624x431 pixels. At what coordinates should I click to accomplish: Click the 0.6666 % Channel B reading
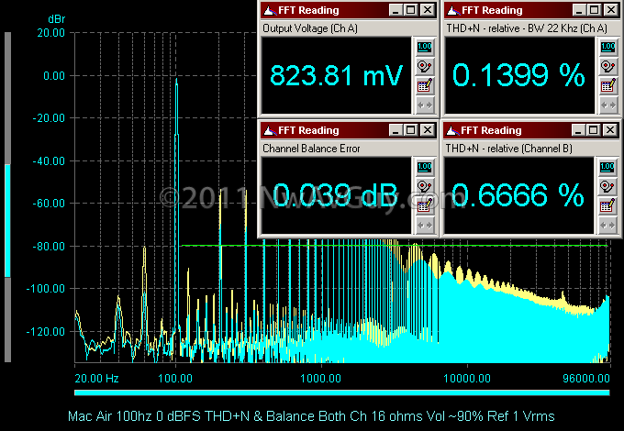(518, 194)
